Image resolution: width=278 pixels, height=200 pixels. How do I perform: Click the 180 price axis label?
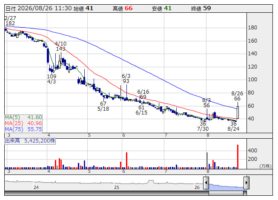252,28
